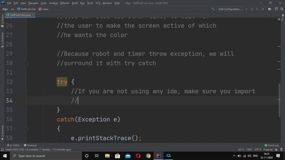Open the Structure tool window strip
The image size is (285, 160).
pos(2,40)
